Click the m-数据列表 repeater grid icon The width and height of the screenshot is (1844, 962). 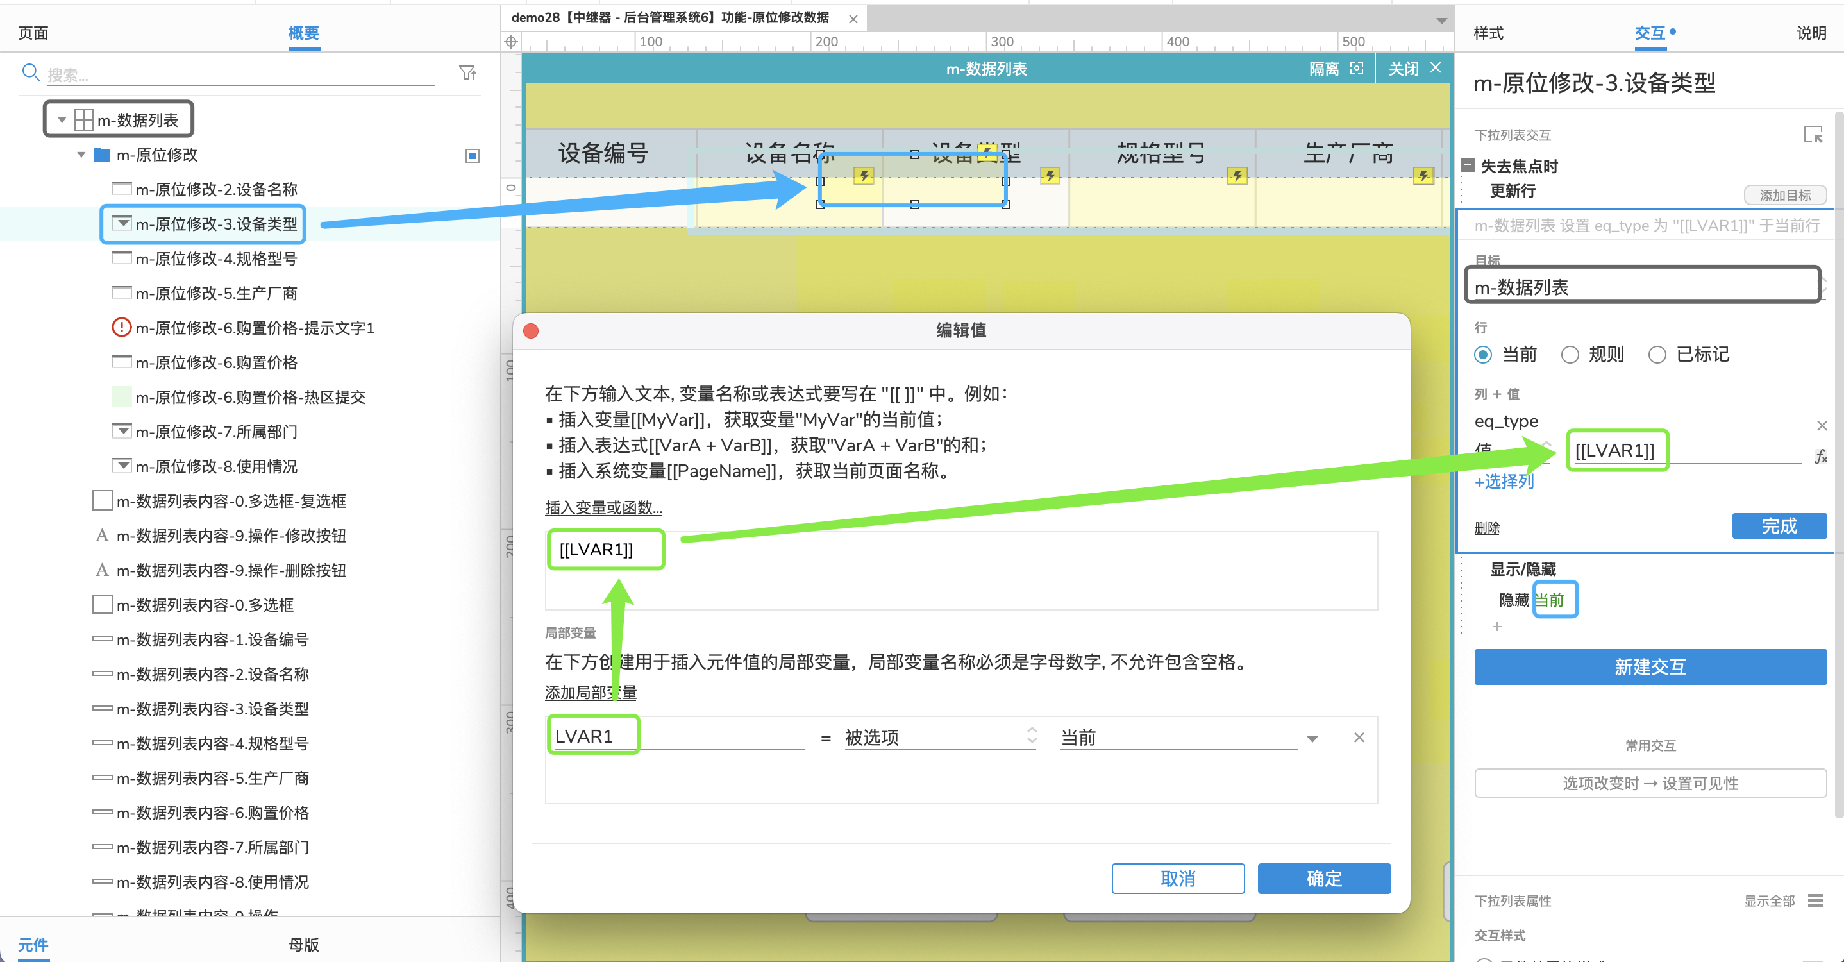(x=84, y=119)
